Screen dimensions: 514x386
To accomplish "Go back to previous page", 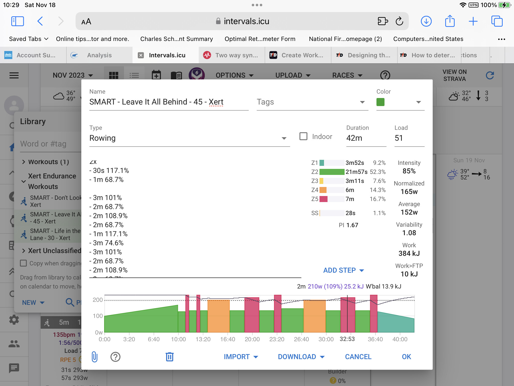I will pyautogui.click(x=40, y=21).
